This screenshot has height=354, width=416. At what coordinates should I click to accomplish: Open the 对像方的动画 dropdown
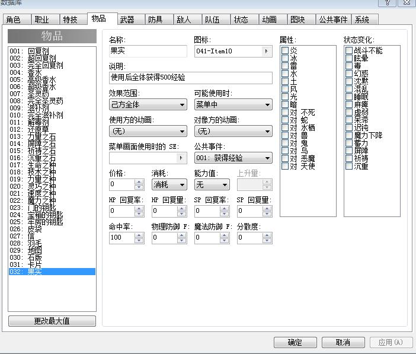pos(233,131)
